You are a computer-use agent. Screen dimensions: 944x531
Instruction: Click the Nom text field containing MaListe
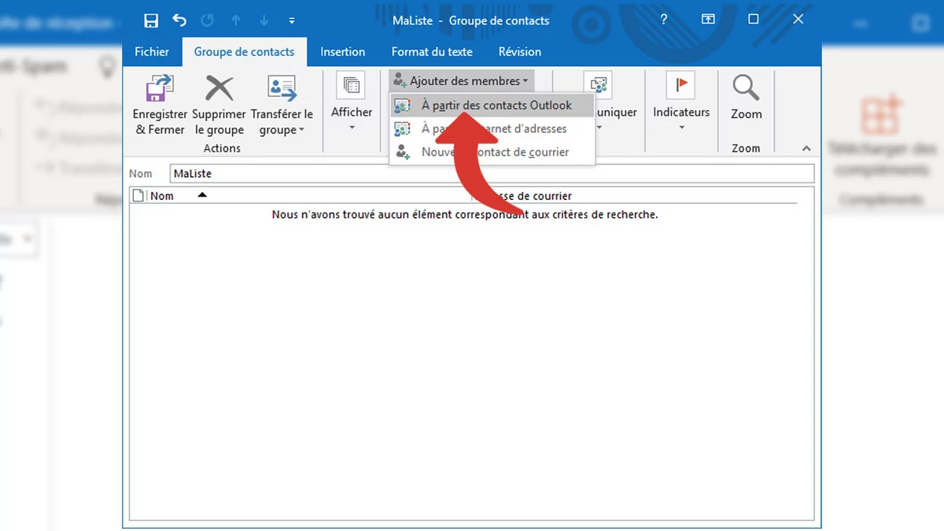pyautogui.click(x=492, y=174)
